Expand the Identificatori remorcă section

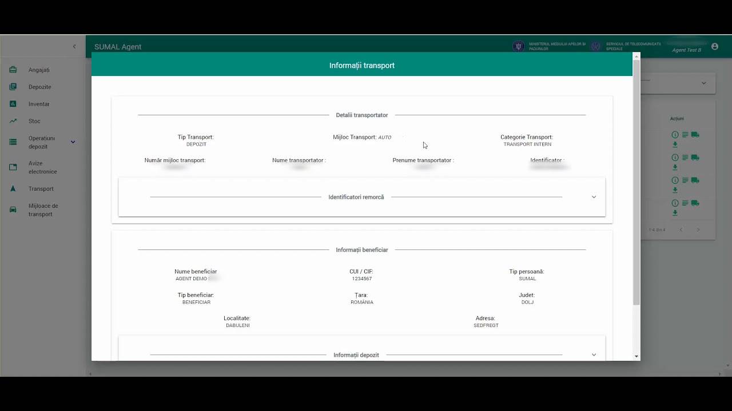point(594,196)
